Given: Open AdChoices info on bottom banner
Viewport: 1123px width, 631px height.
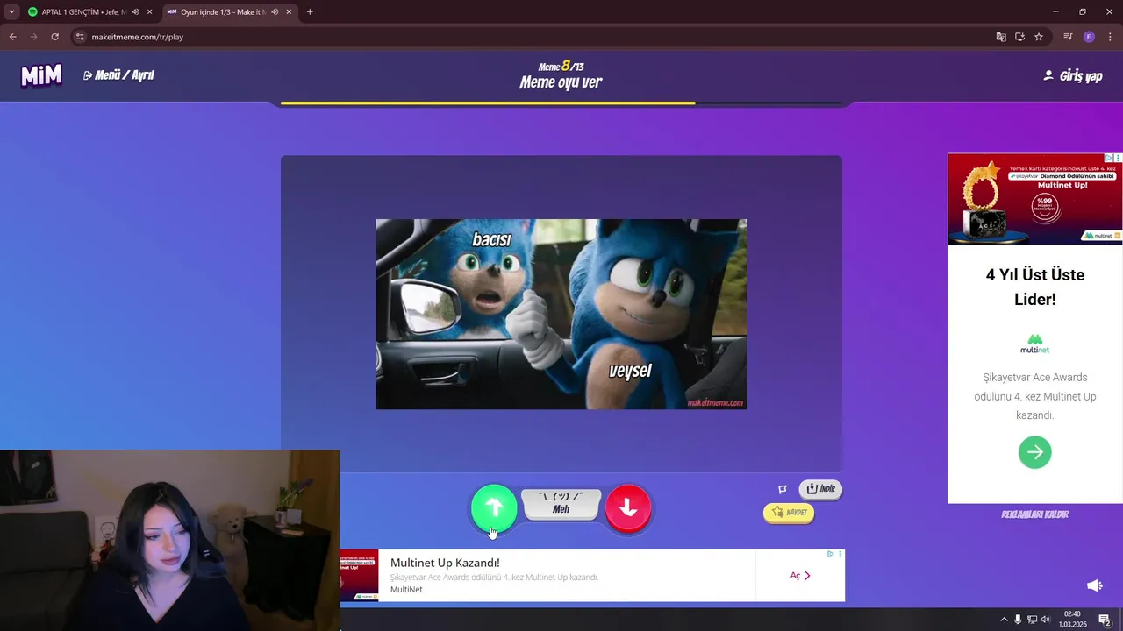Looking at the screenshot, I should [830, 554].
